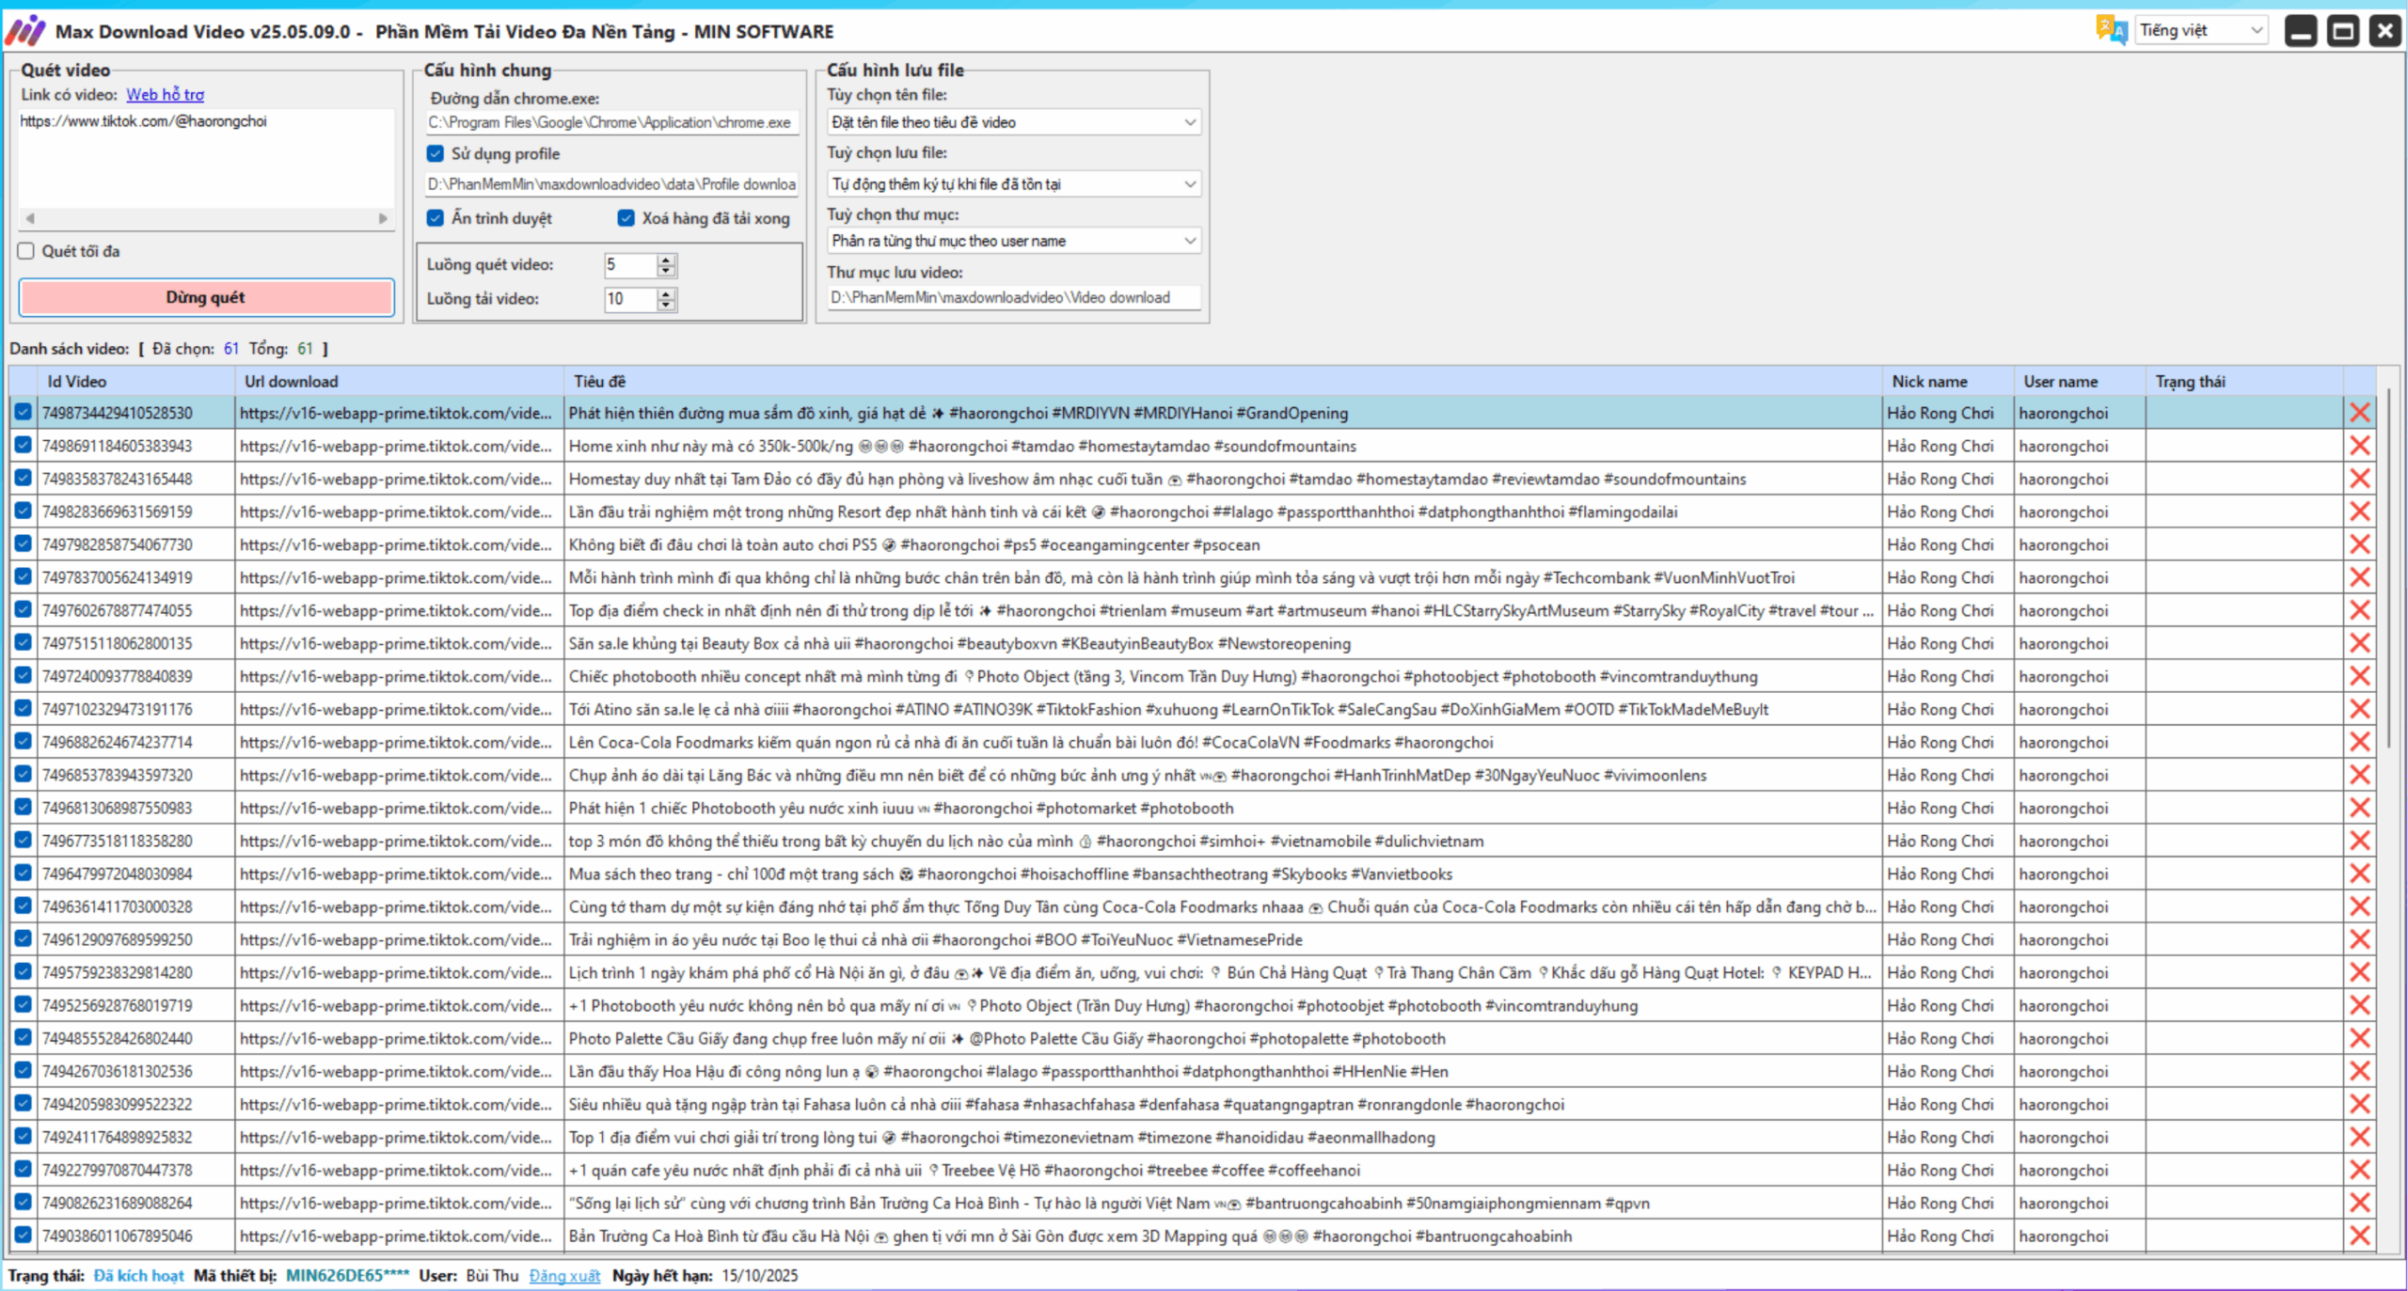Delete row 7494267036181302536 red X
The image size is (2408, 1291).
(2359, 1071)
